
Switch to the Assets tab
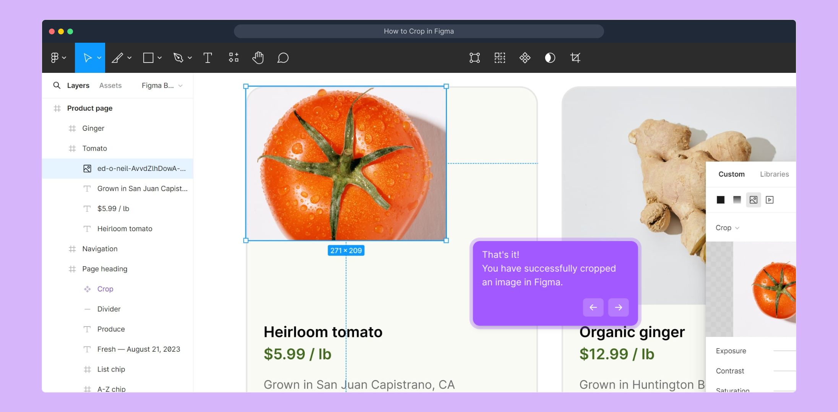[110, 85]
